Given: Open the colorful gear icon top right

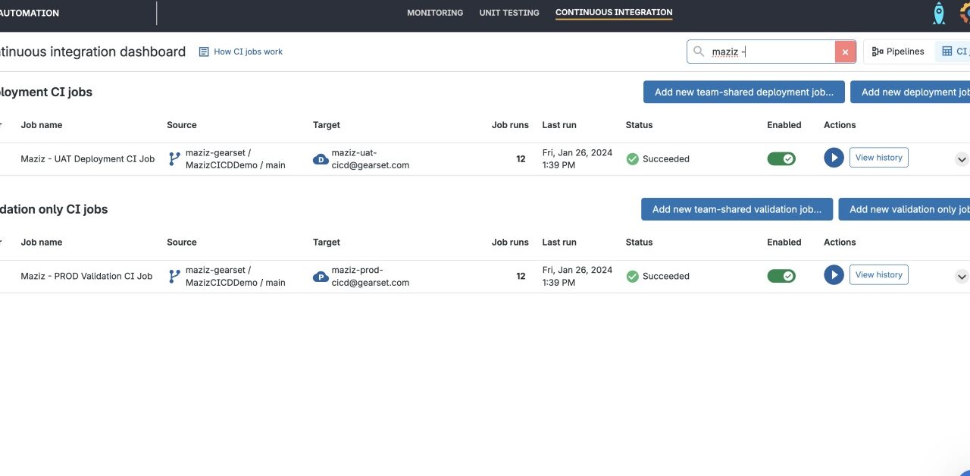Looking at the screenshot, I should tap(965, 12).
